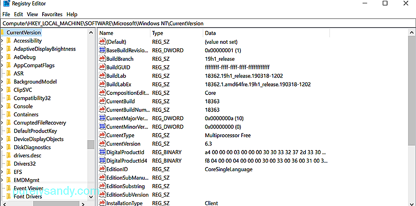Image resolution: width=416 pixels, height=206 pixels.
Task: Click the DWORD icon of BaseBuildRevision value
Action: 102,50
